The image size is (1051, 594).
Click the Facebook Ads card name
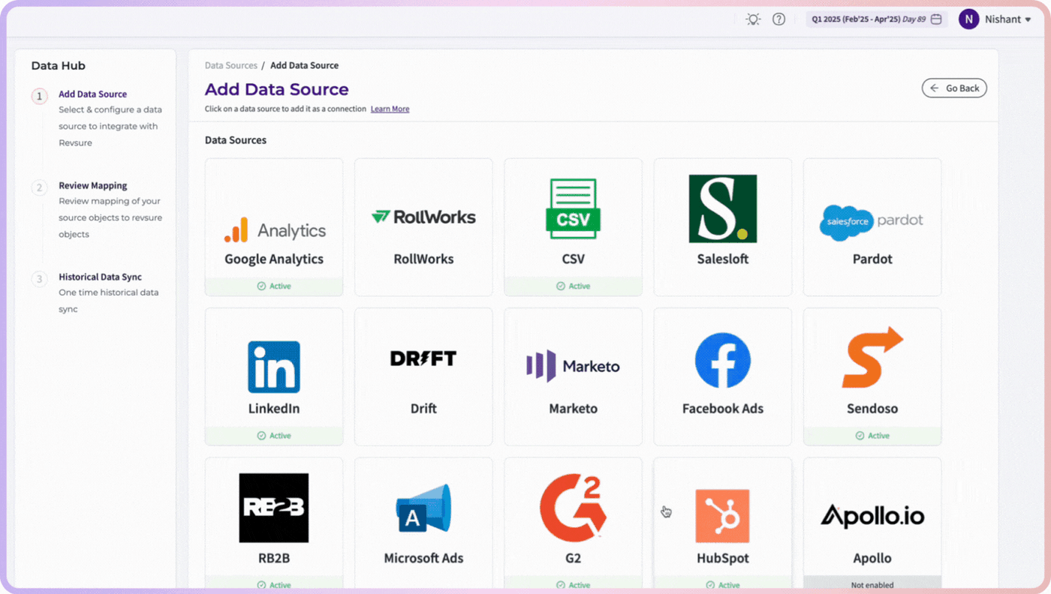[x=723, y=409]
